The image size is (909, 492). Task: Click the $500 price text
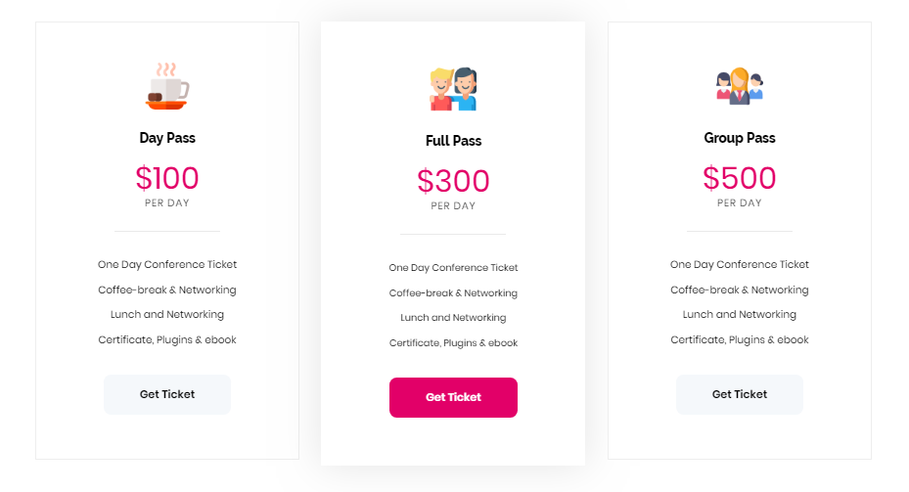740,178
